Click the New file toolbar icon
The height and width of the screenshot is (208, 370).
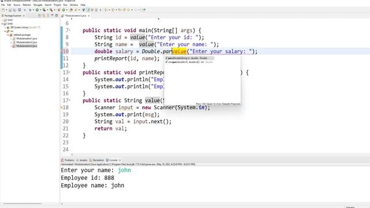pyautogui.click(x=3, y=10)
